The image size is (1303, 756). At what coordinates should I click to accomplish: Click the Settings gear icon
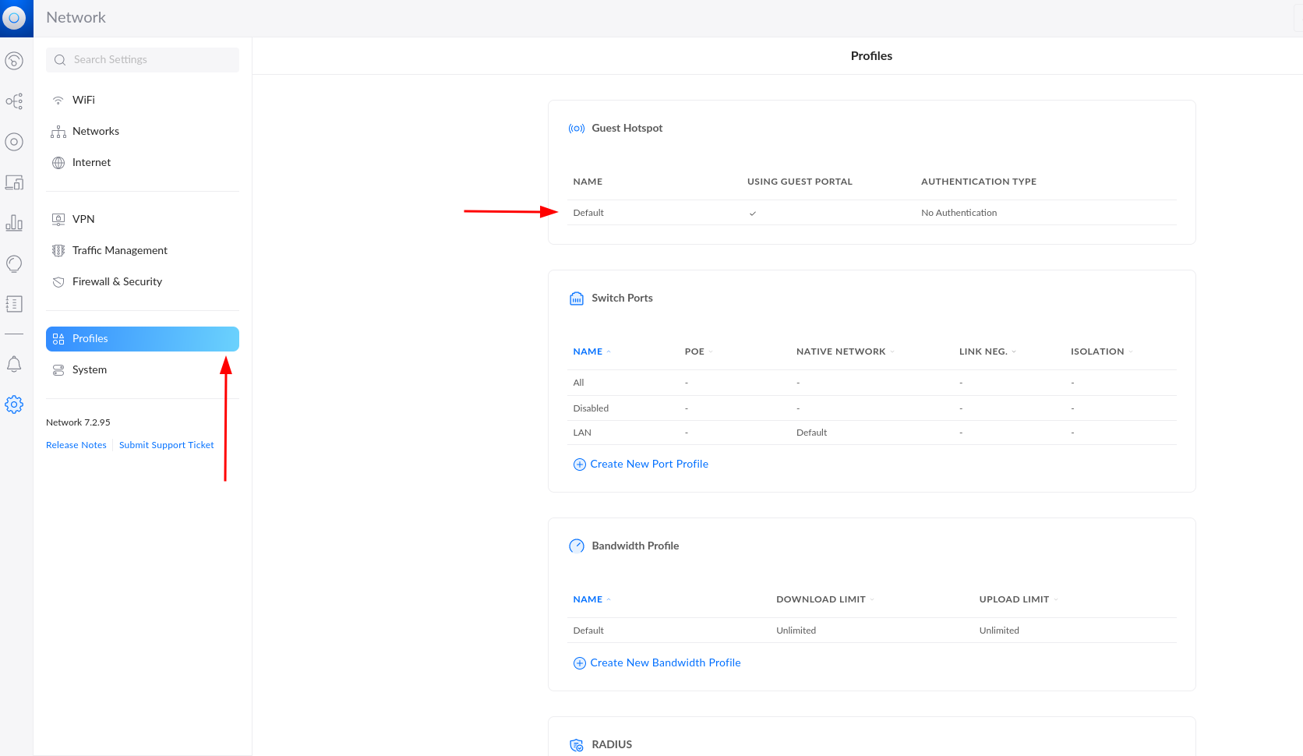[x=14, y=404]
